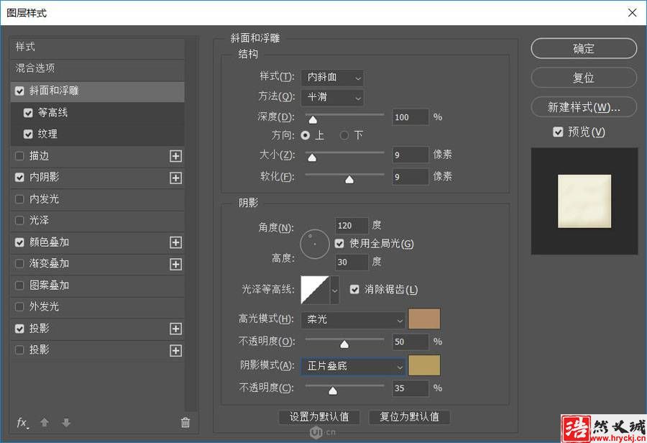Toggle the 预览 checkbox
Viewport: 647px width, 443px height.
[x=558, y=132]
